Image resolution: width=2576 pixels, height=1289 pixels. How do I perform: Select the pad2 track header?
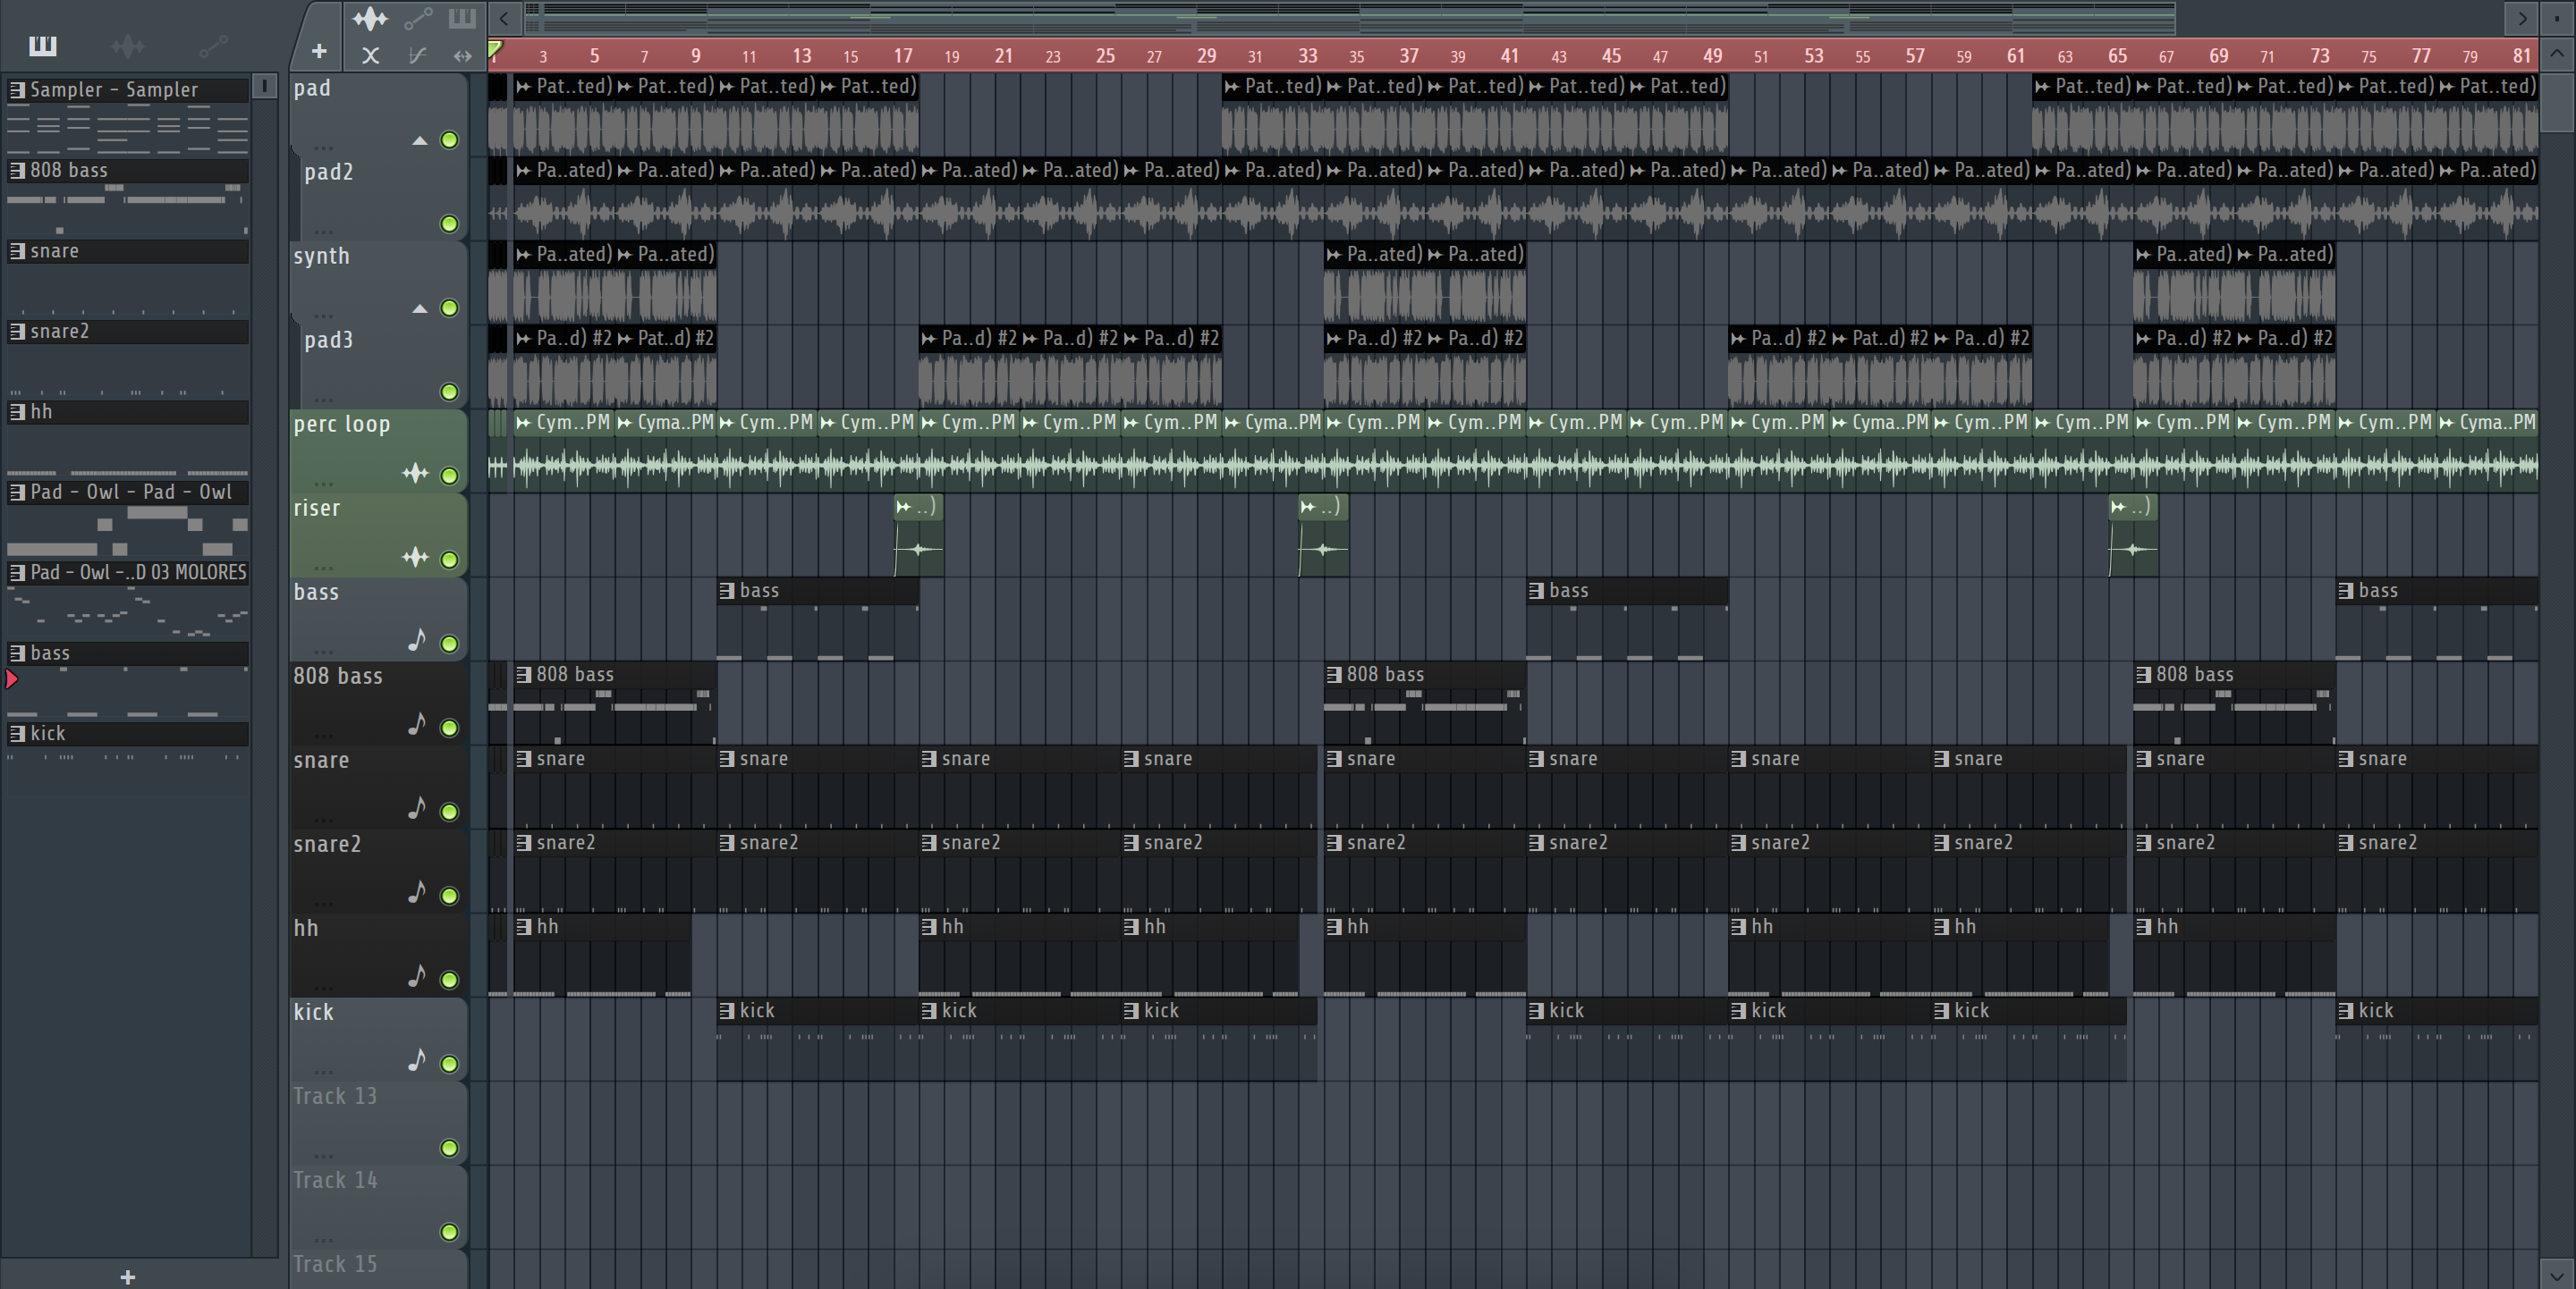pos(383,198)
